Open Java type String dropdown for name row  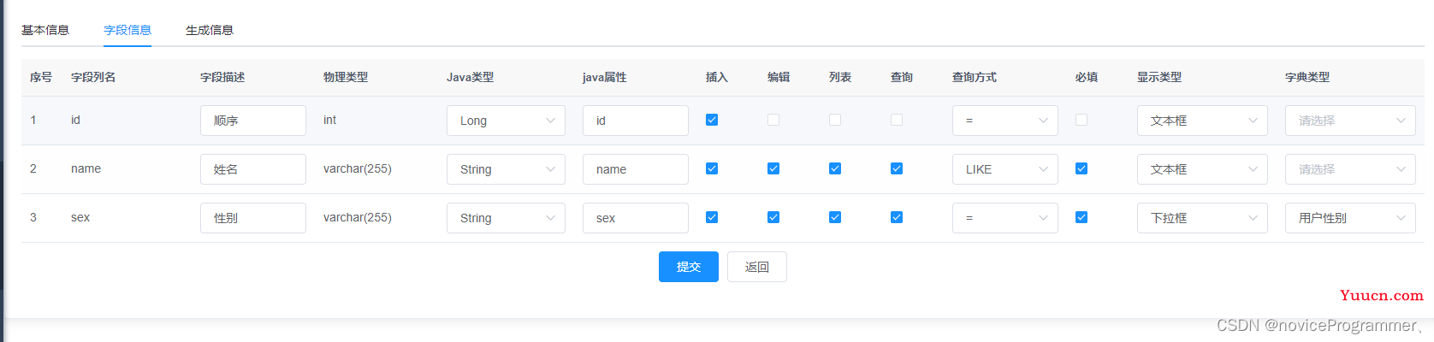(506, 169)
